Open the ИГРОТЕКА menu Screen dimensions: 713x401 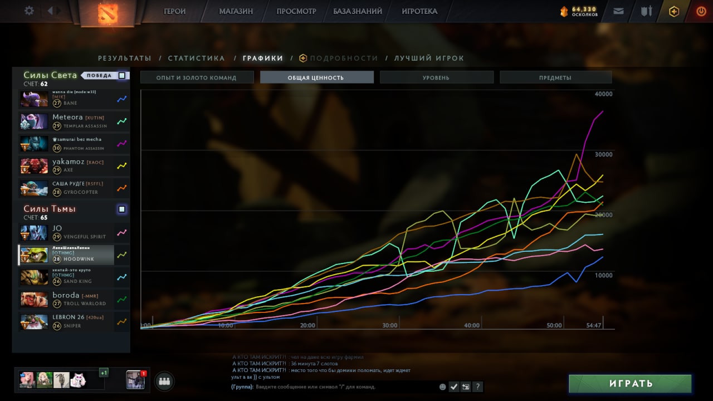pos(419,11)
